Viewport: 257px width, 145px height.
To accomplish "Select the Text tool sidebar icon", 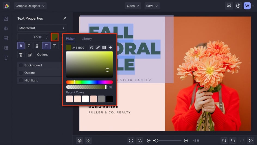I will tap(6, 58).
